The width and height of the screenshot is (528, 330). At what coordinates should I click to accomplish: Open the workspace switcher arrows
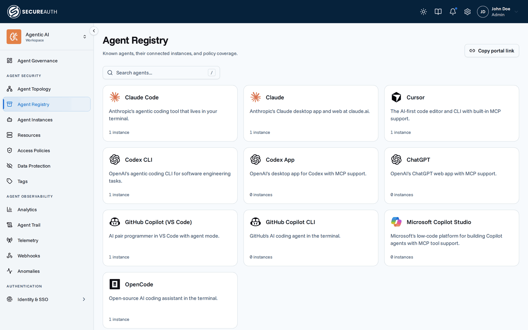point(85,37)
